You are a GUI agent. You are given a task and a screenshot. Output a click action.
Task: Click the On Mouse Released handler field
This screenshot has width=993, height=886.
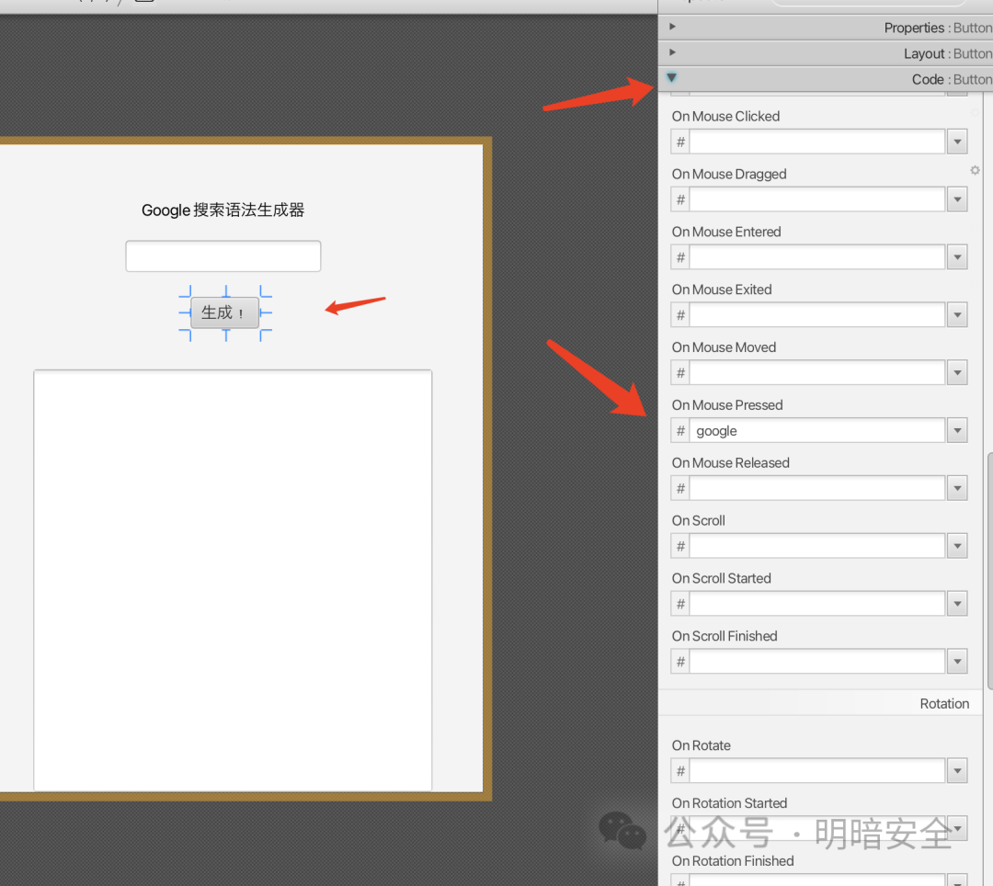[817, 488]
